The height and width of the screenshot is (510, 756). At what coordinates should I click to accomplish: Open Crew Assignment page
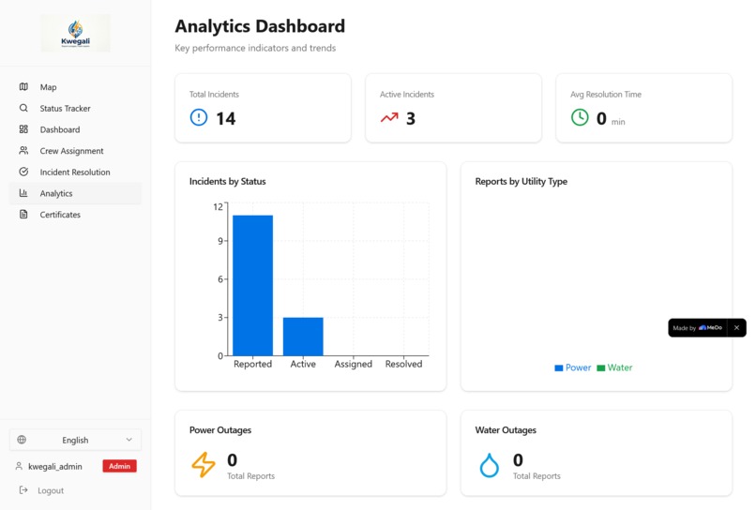tap(75, 150)
